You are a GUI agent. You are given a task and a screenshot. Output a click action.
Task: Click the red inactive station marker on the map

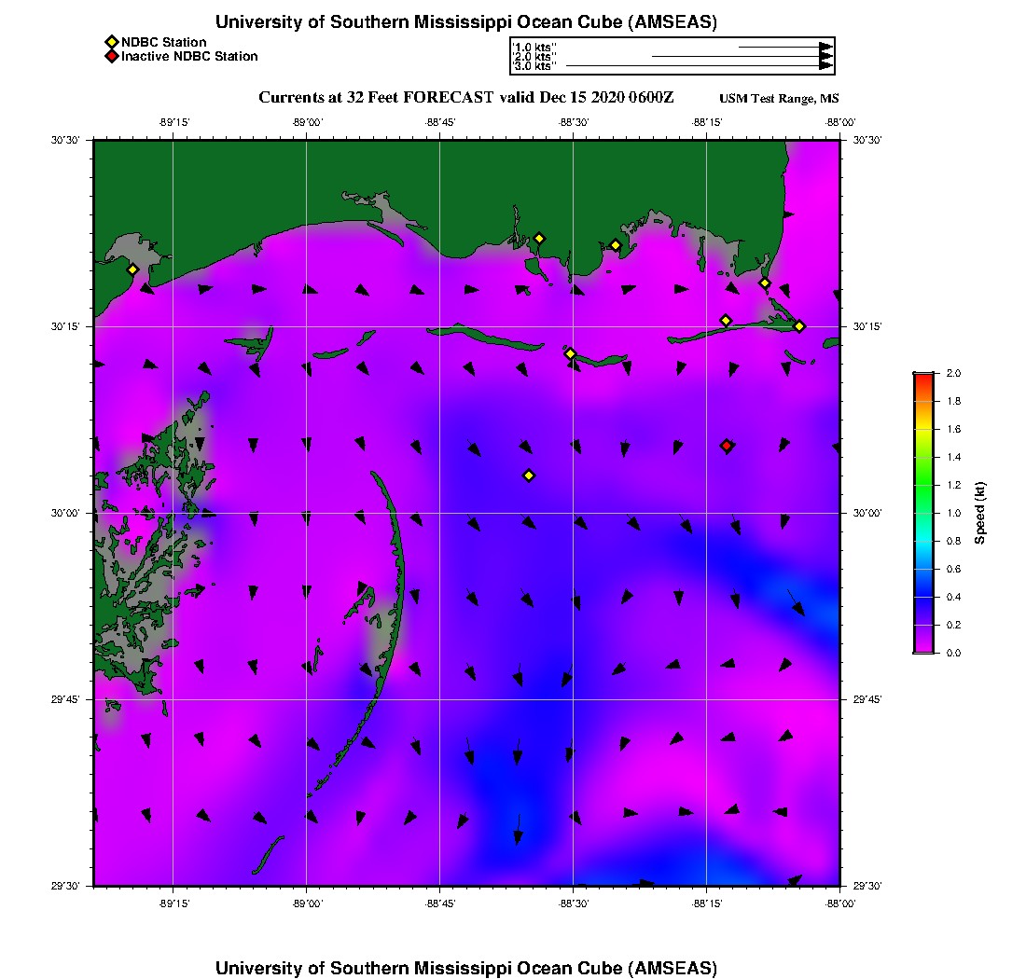click(727, 446)
